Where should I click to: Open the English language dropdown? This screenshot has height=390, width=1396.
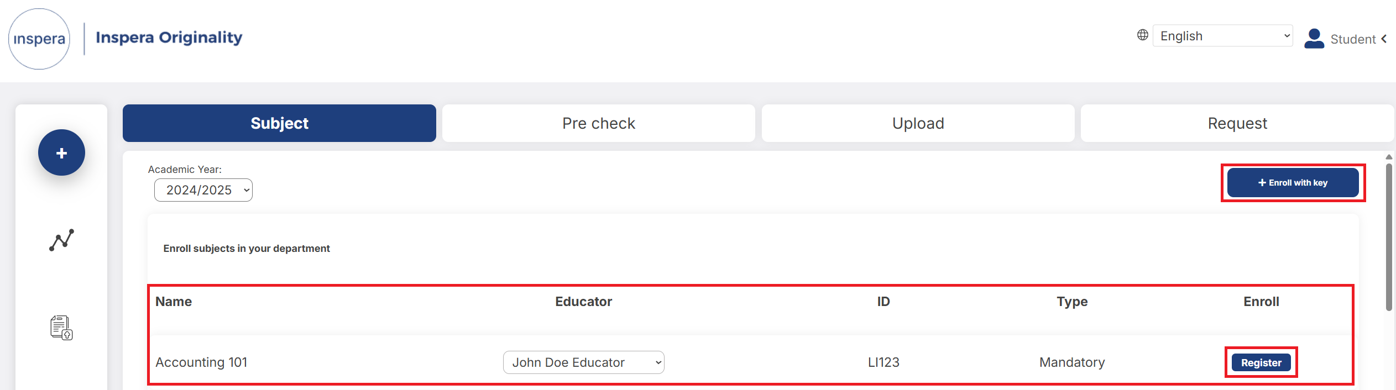point(1223,36)
